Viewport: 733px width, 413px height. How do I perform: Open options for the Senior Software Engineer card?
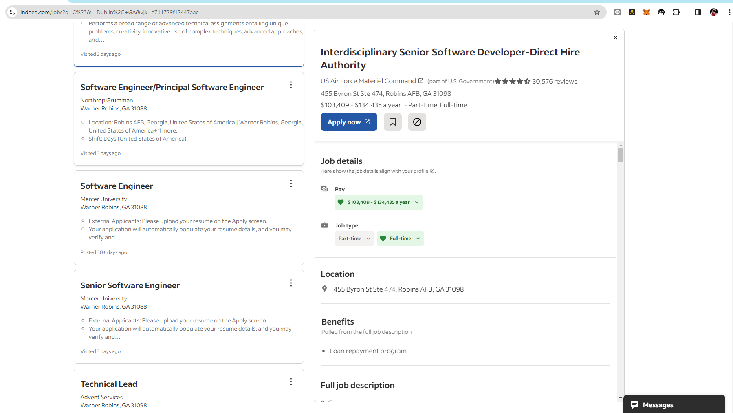291,283
